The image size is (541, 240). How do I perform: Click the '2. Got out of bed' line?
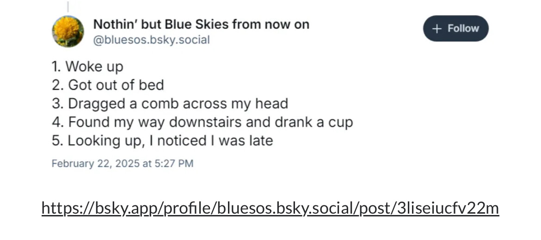108,85
